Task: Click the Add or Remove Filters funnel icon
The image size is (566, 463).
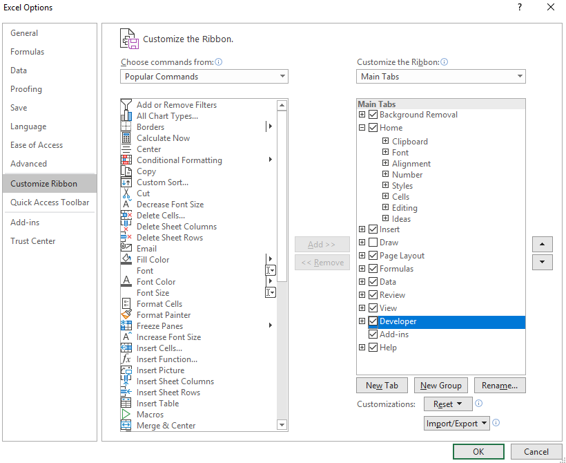Action: 126,105
